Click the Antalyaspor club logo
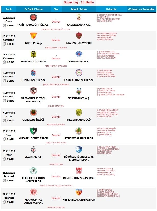This screenshot has height=211, width=157. (x=33, y=192)
